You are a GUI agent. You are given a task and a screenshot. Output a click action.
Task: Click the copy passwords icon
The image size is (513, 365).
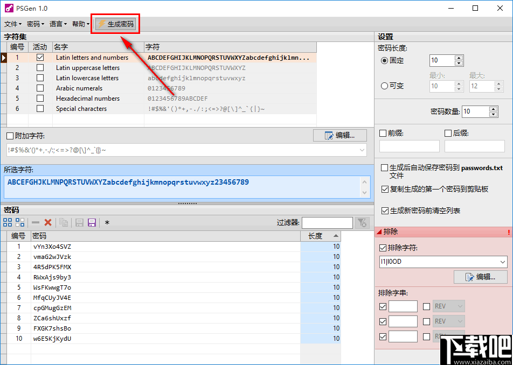pos(64,222)
